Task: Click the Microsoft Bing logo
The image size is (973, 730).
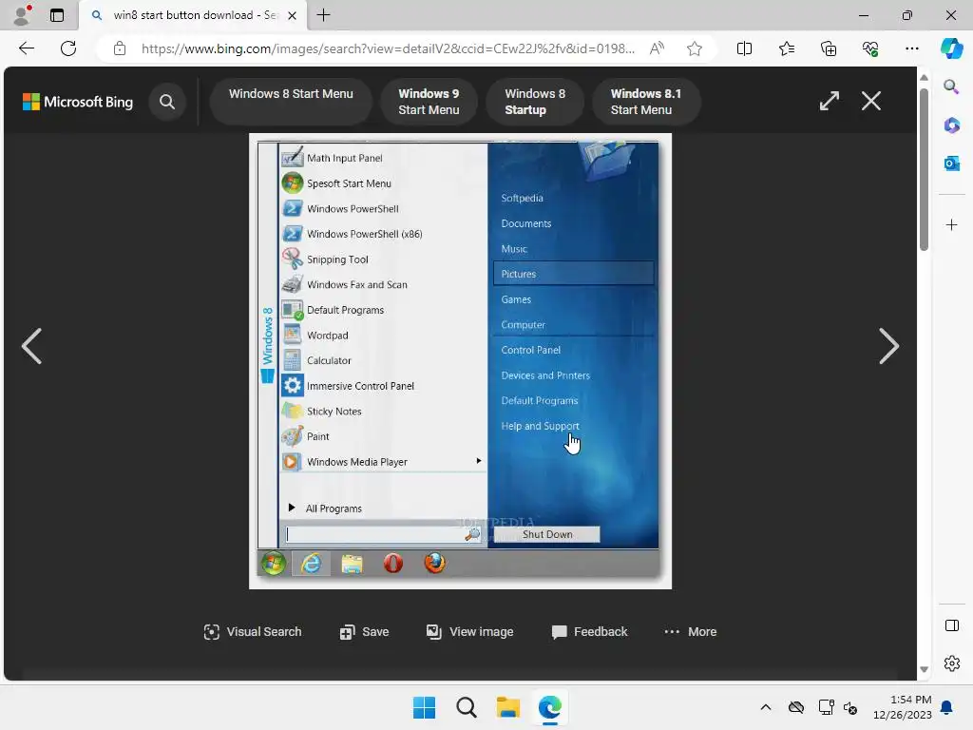Action: (78, 102)
